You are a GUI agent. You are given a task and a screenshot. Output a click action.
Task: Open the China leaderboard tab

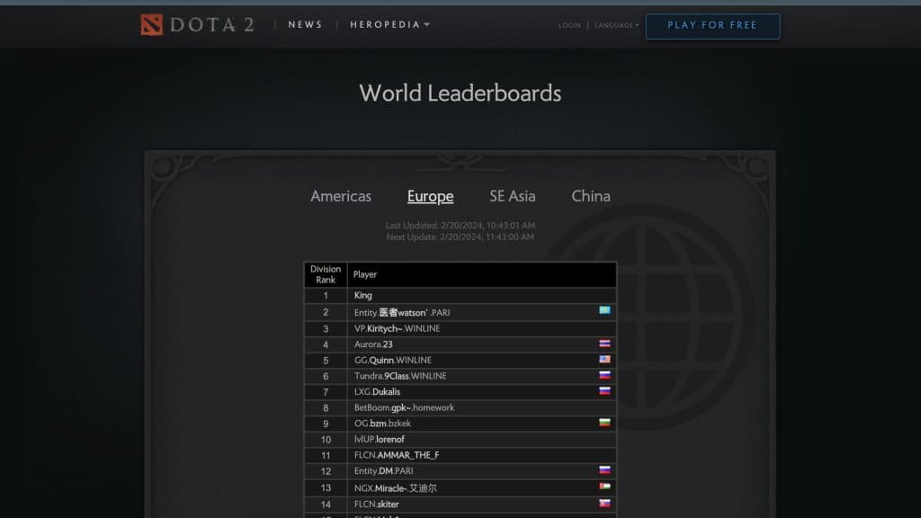(x=590, y=195)
